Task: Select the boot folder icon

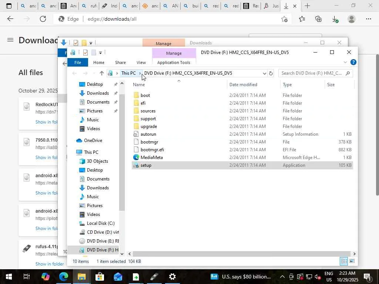Action: [136, 95]
